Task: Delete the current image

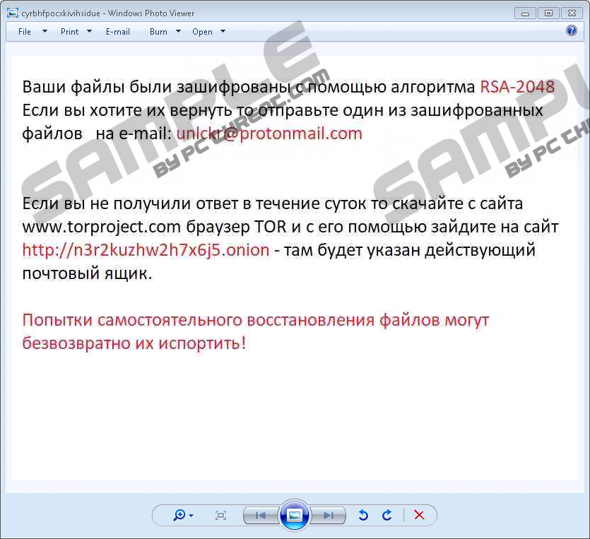Action: tap(419, 516)
